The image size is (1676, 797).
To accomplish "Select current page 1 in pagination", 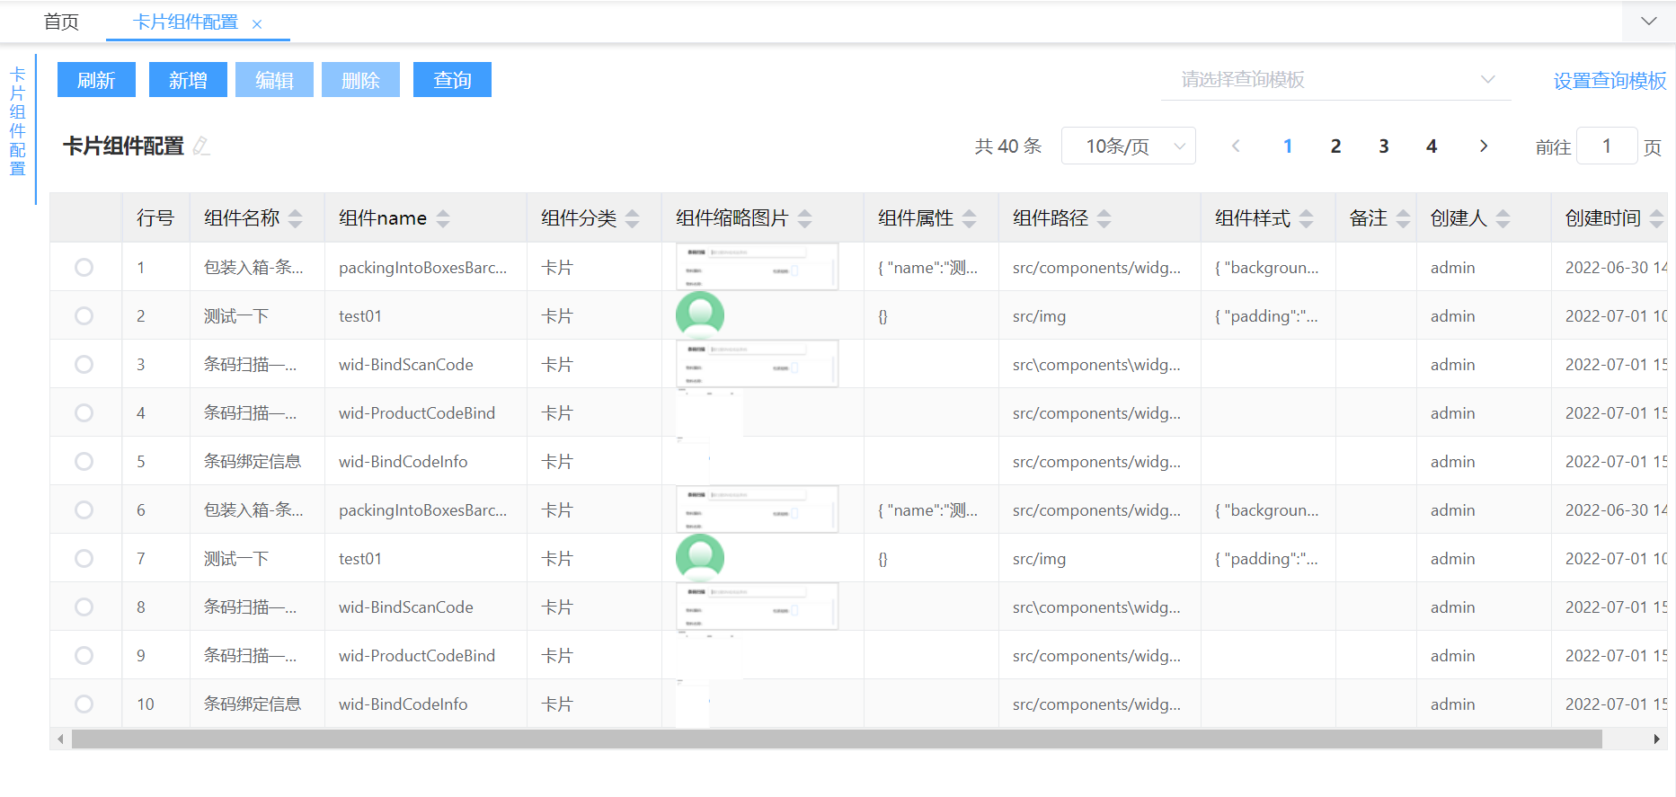I will pos(1288,146).
